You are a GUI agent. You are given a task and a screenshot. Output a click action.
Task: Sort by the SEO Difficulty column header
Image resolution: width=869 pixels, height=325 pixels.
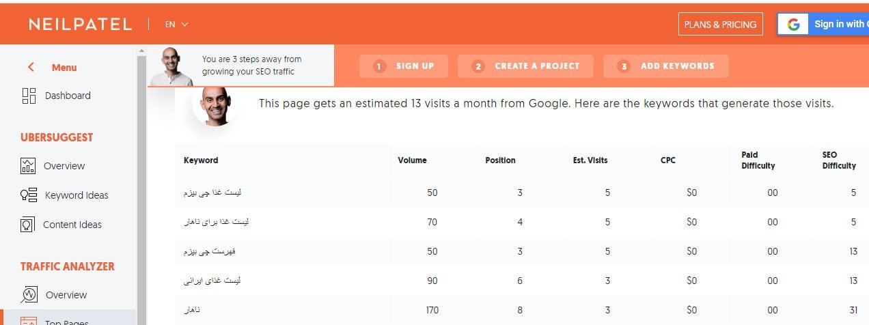click(x=839, y=160)
